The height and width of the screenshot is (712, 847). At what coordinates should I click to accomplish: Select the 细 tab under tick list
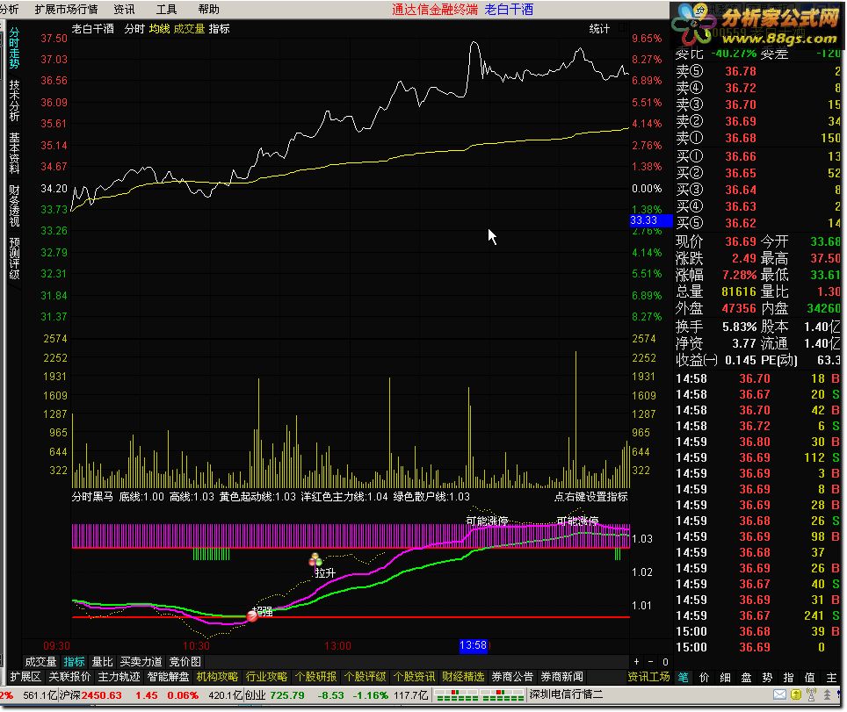(726, 678)
